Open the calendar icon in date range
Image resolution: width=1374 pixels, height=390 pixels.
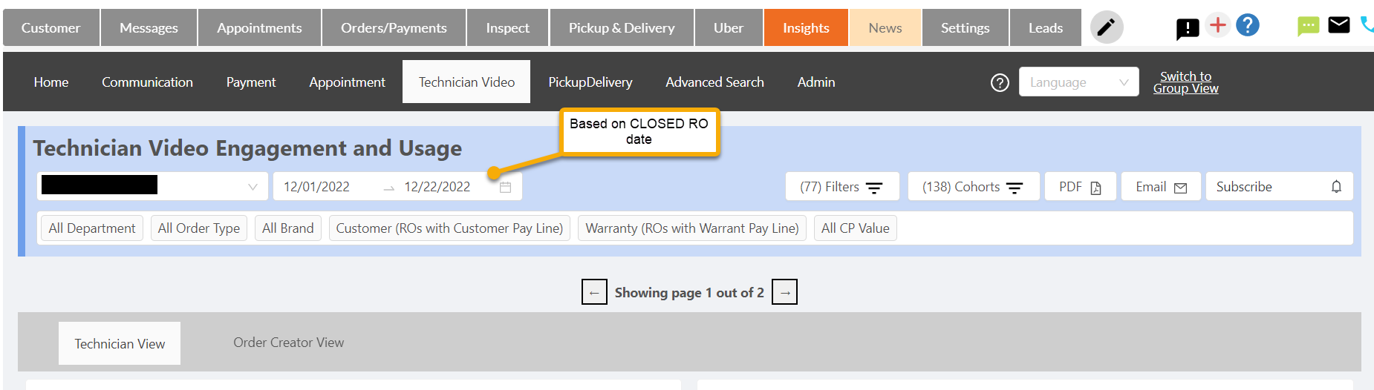(x=505, y=187)
